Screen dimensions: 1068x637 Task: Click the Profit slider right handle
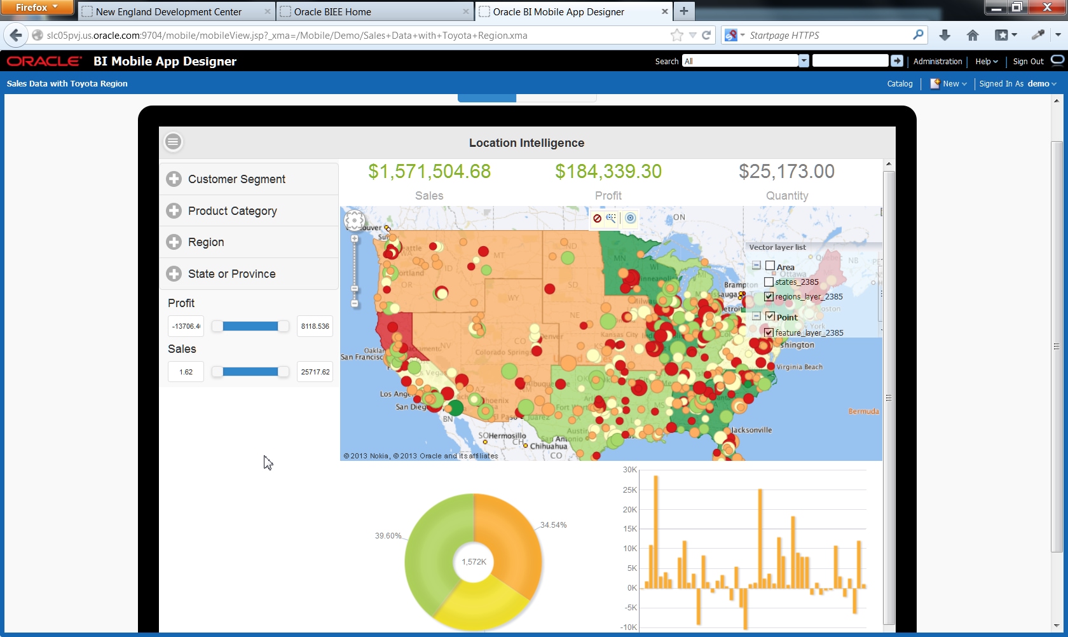[284, 326]
